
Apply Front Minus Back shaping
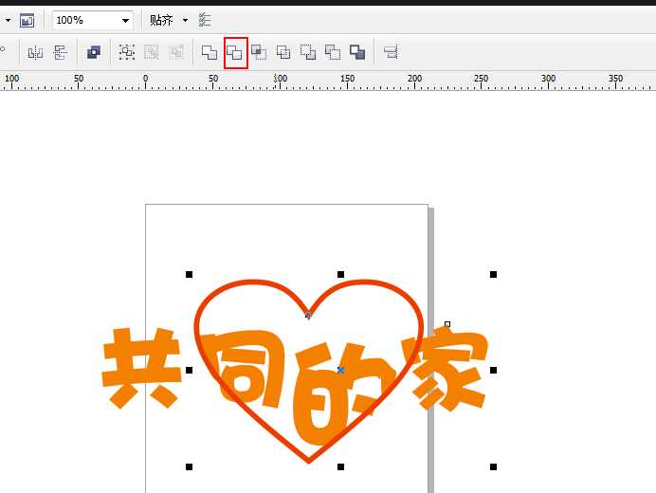pyautogui.click(x=308, y=52)
